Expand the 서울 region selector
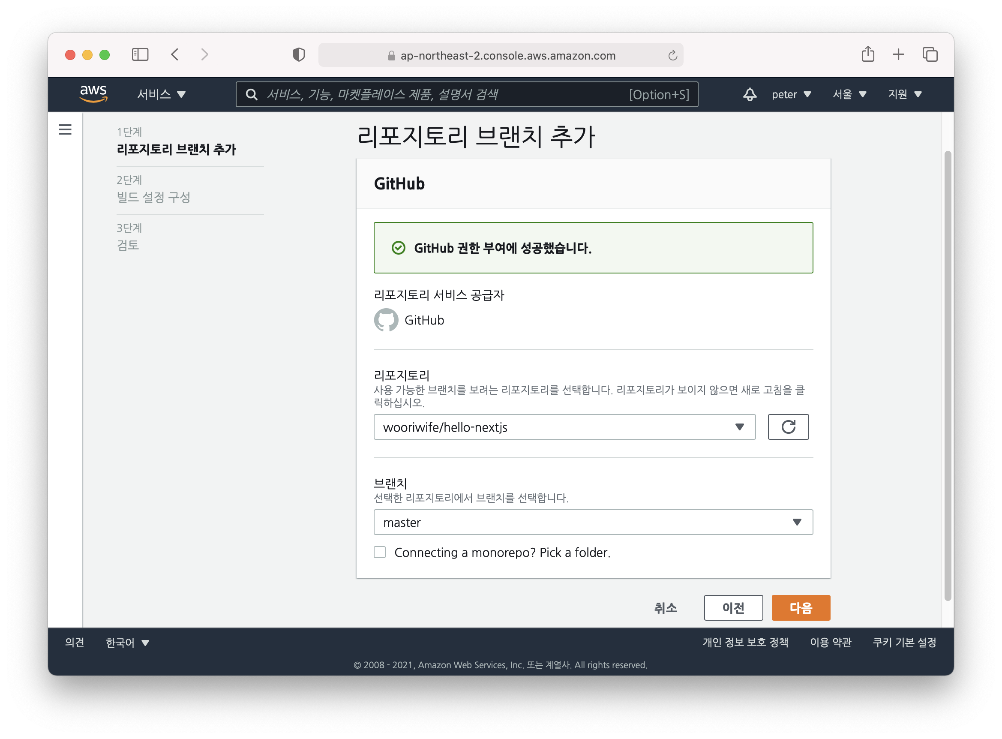Screen dimensions: 1002x739 pos(849,94)
